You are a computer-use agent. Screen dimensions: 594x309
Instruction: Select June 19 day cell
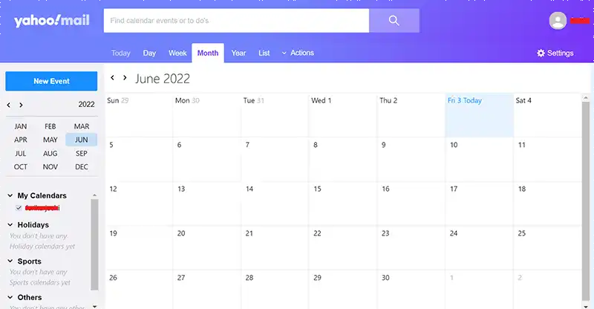pos(139,248)
